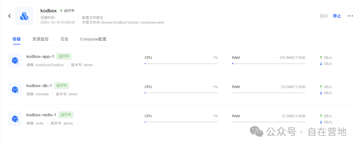Open the 资源监控 tab
Viewport: 358px width, 146px height.
40,39
